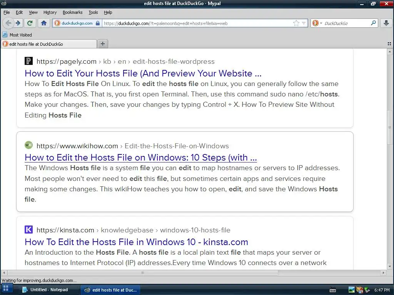Viewport: 394px width, 295px height.
Task: Click the Kinsta K favicon
Action: point(28,229)
